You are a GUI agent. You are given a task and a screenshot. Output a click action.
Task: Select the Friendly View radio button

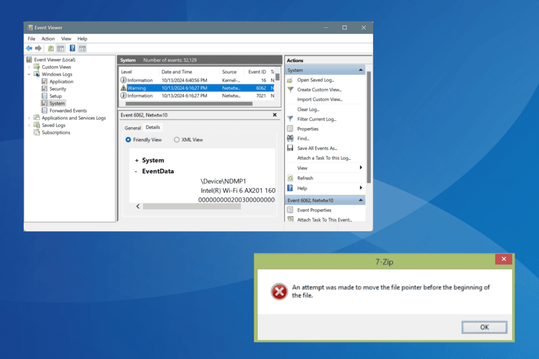(x=128, y=140)
